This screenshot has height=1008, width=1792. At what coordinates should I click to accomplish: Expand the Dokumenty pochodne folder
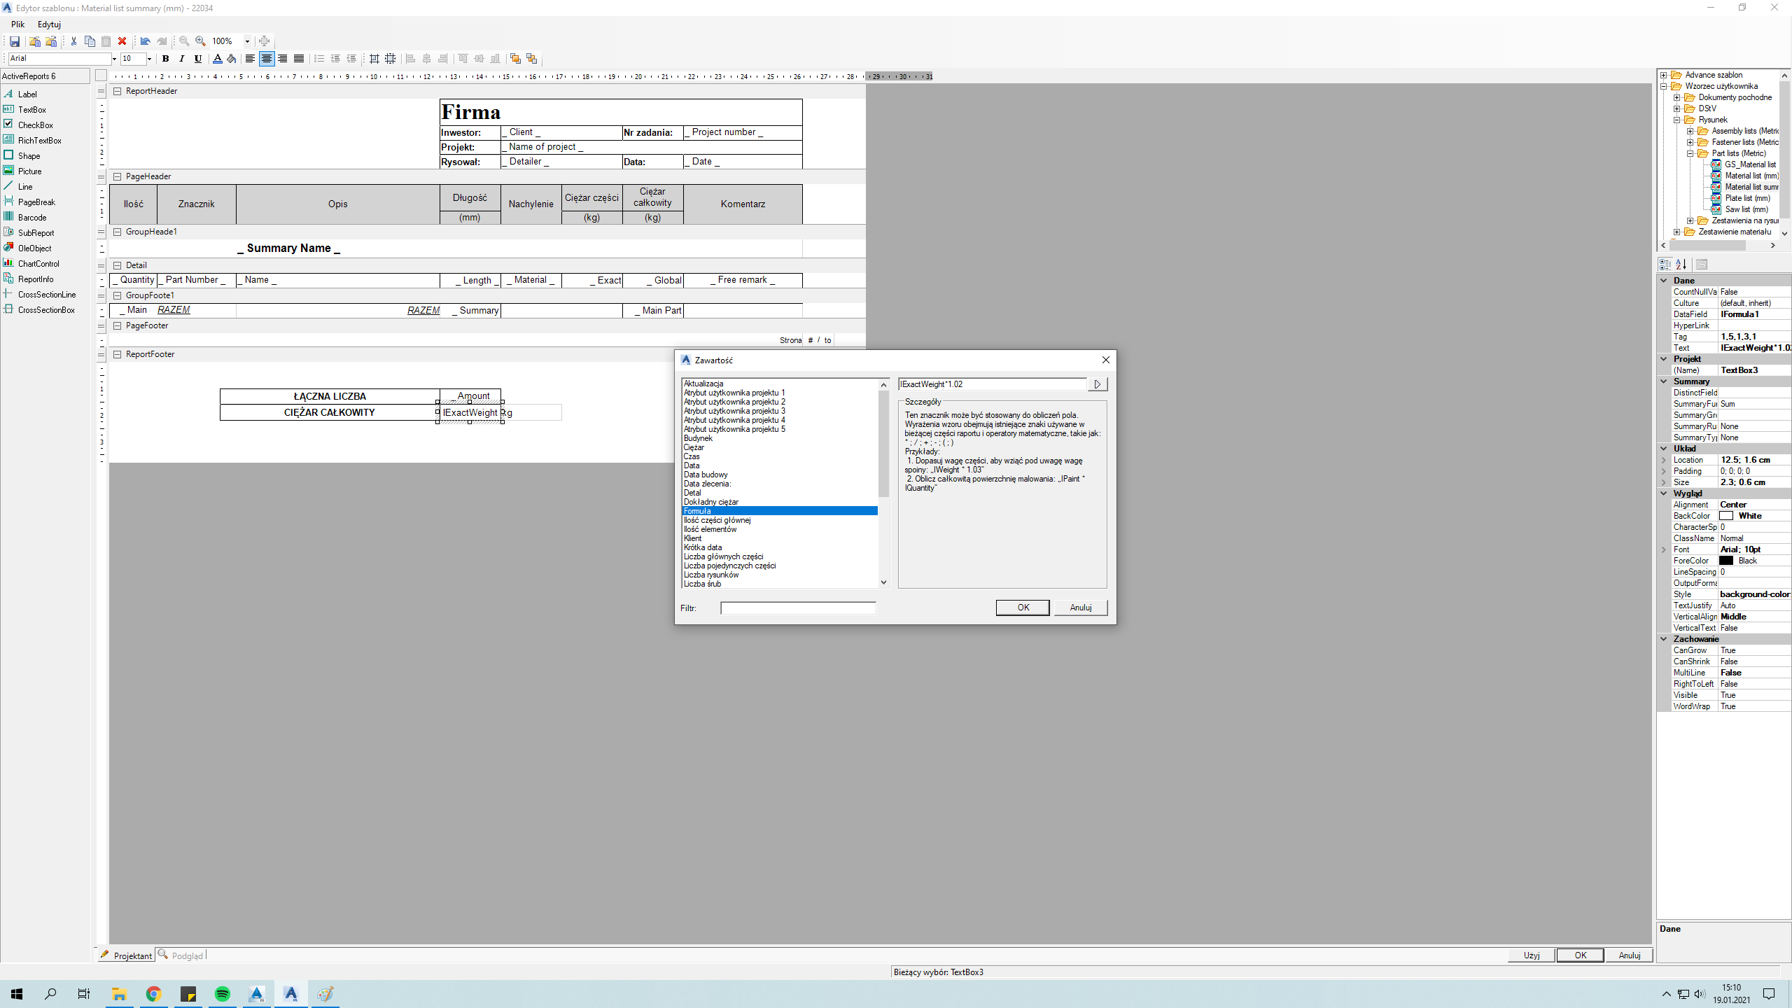[1677, 97]
